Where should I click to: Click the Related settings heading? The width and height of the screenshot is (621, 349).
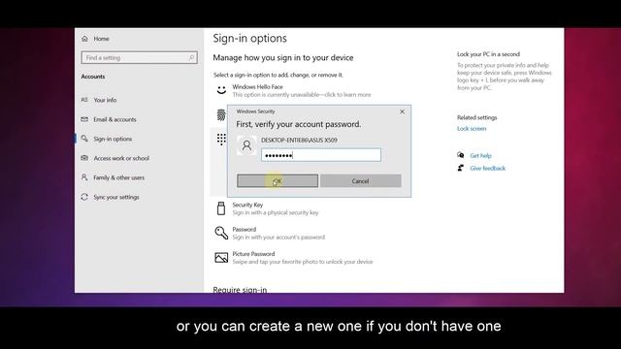[476, 117]
